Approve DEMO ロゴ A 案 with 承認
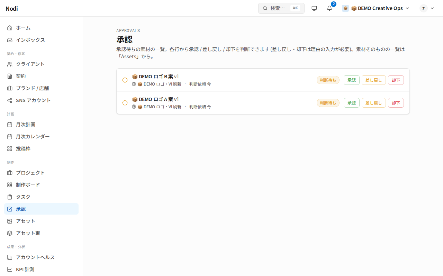 coord(352,103)
